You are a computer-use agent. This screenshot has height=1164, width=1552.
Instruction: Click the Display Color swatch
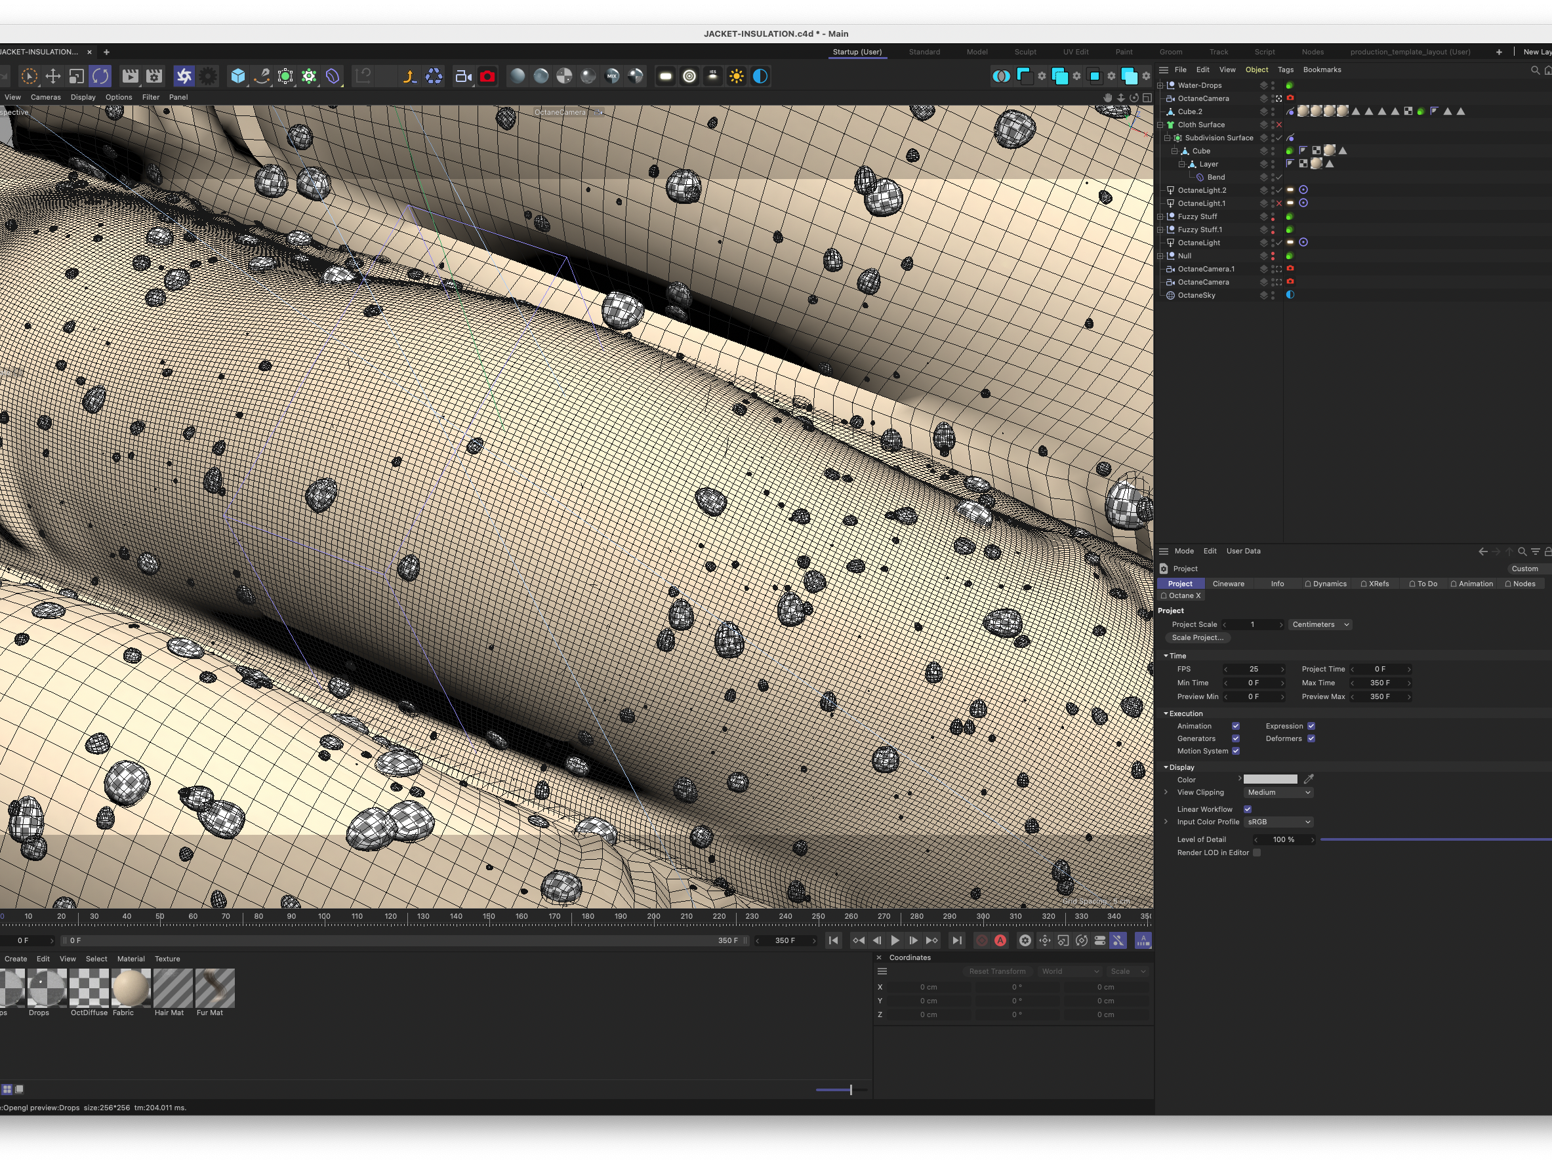tap(1270, 780)
